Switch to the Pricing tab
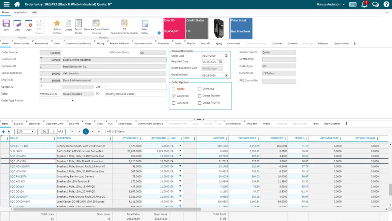Screen dimensions: 392x221 pyautogui.click(x=100, y=43)
